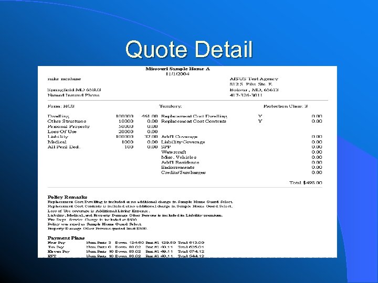378x283 pixels.
Task: Click the "Liability" label in the left column
Action: pos(58,137)
